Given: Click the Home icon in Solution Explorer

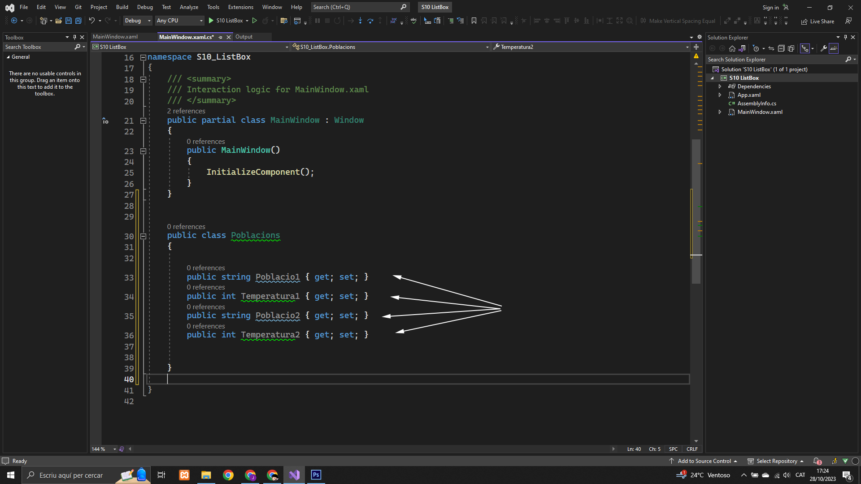Looking at the screenshot, I should 732,48.
